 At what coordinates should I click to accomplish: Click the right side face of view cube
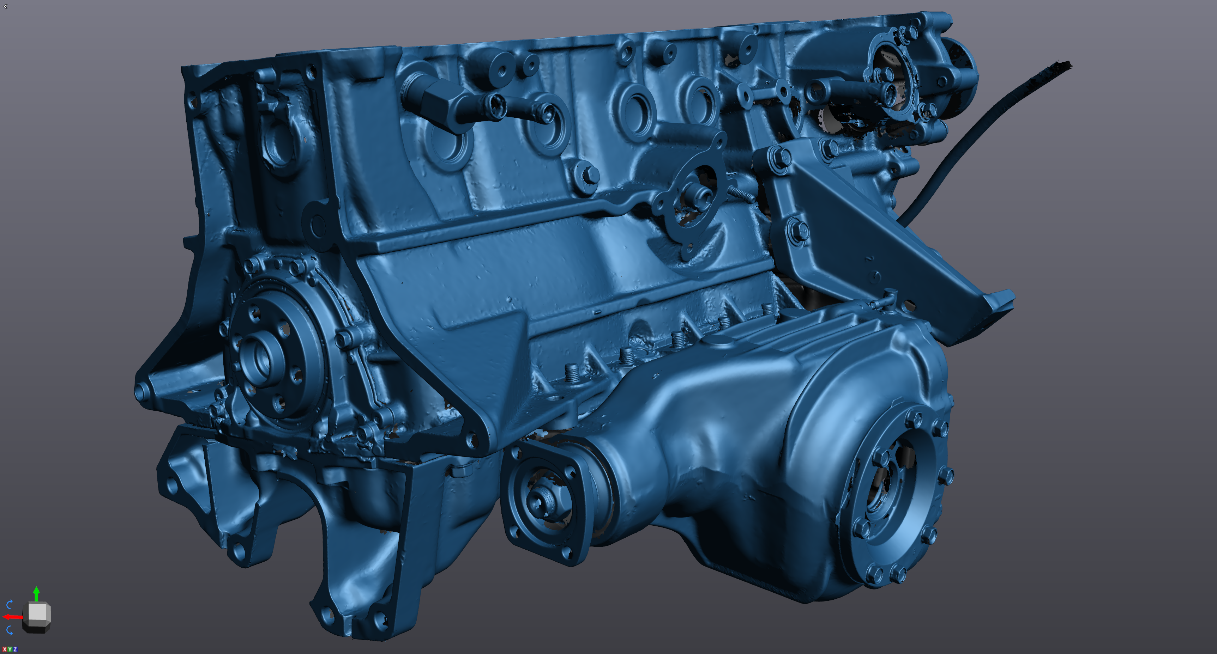[x=48, y=613]
